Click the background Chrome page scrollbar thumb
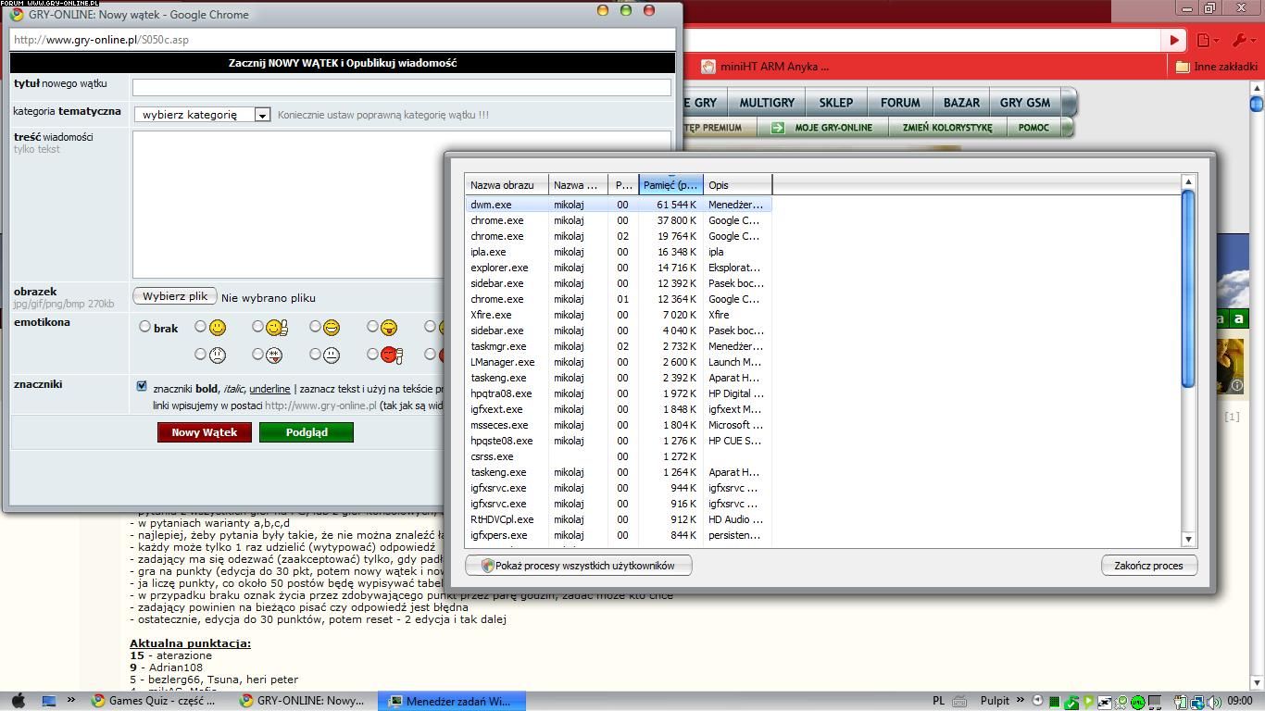Viewport: 1265px width, 711px height. (1257, 102)
